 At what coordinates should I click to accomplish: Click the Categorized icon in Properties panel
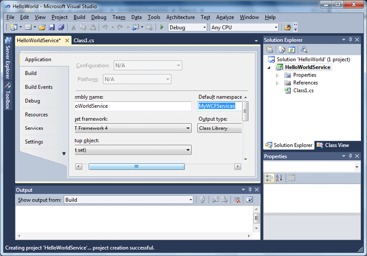pyautogui.click(x=269, y=178)
